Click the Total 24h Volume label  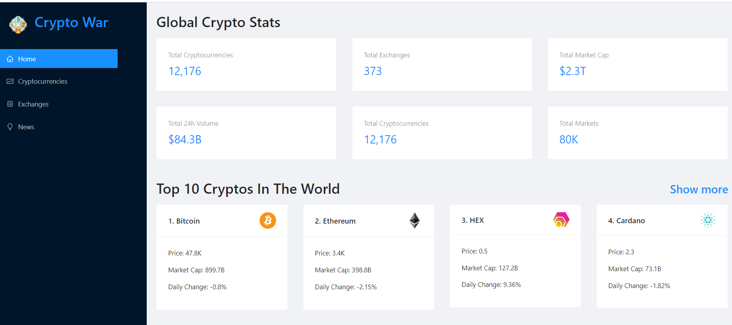point(193,123)
